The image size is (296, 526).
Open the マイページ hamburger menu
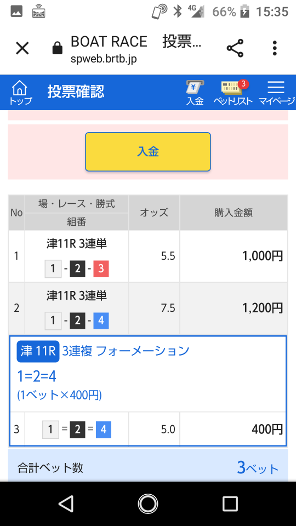pos(276,93)
